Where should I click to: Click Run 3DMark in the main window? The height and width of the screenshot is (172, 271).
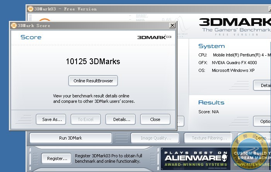(70, 138)
